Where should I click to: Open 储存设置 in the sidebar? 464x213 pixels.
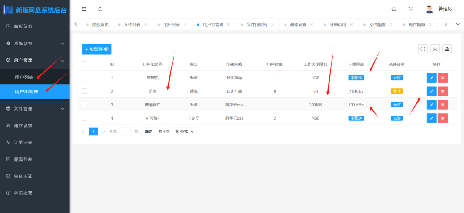tap(34, 125)
